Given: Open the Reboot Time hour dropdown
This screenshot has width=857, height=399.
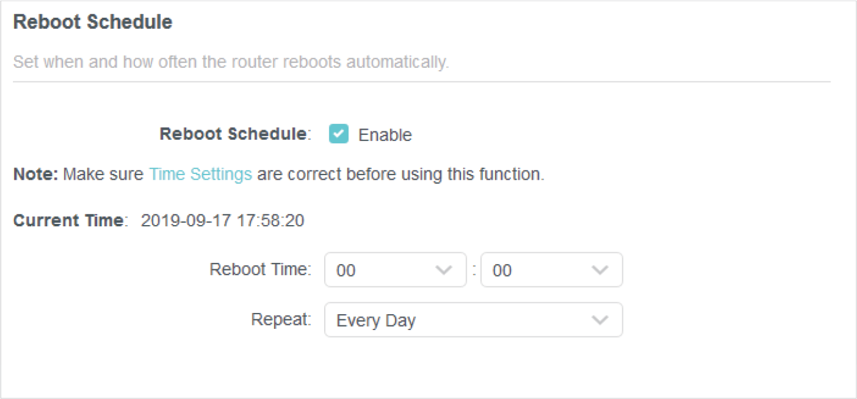Looking at the screenshot, I should 395,270.
